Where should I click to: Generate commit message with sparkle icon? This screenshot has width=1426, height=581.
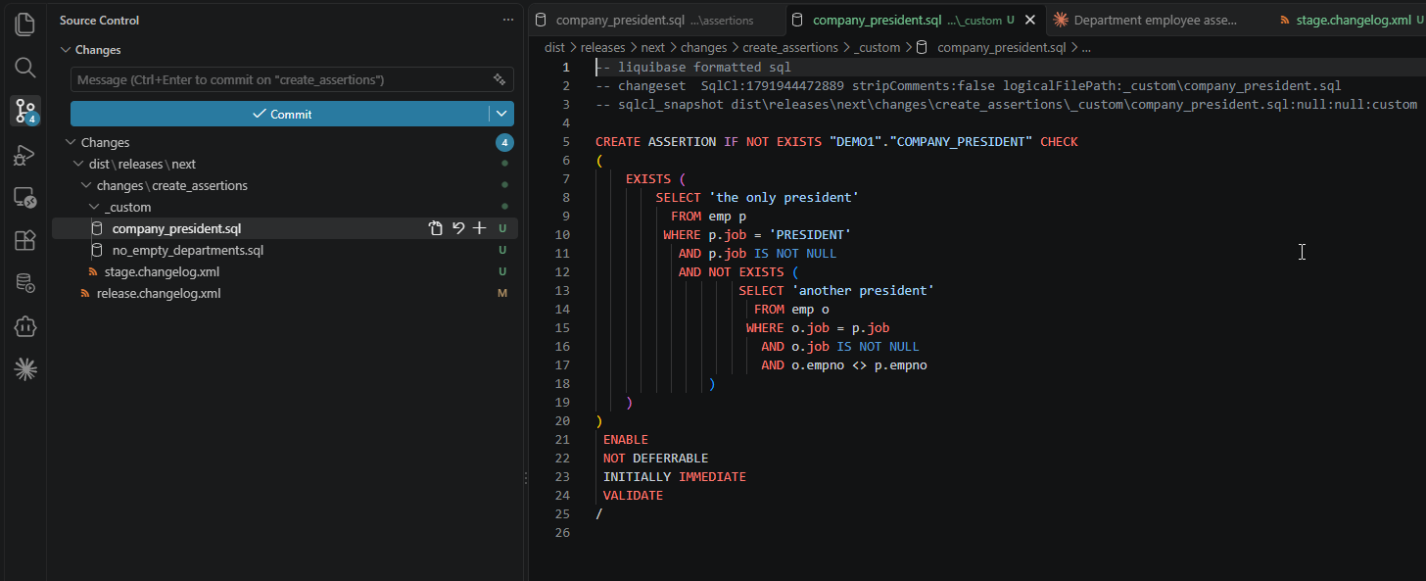tap(499, 79)
